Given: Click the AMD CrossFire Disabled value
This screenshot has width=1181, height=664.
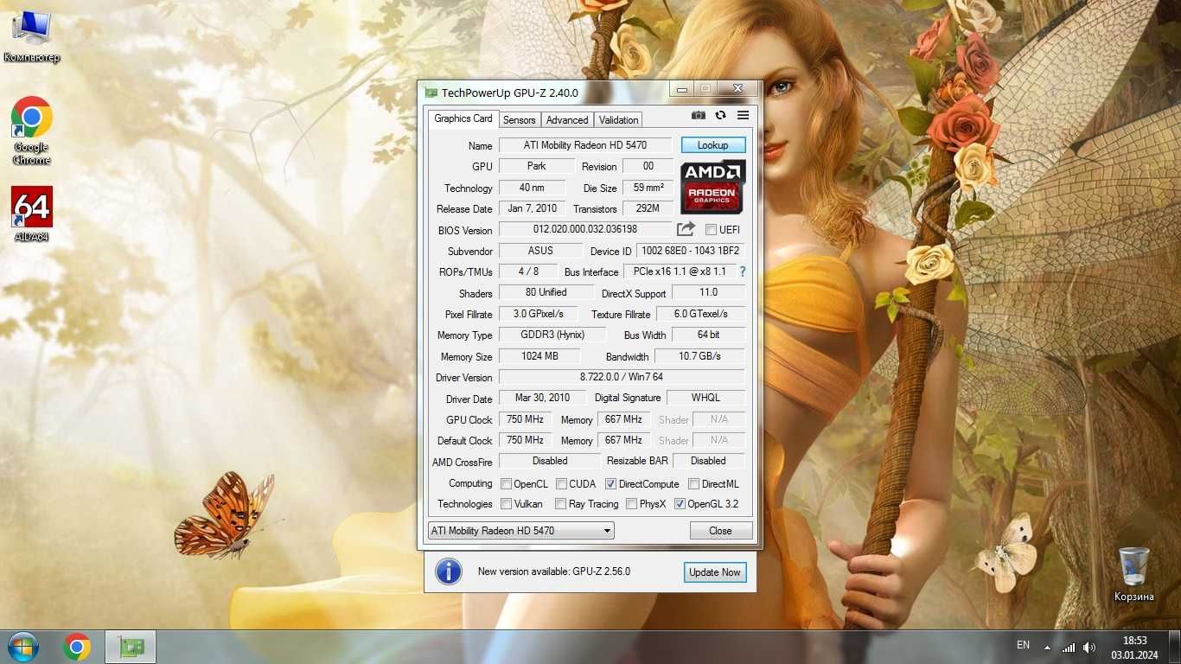Looking at the screenshot, I should [550, 461].
